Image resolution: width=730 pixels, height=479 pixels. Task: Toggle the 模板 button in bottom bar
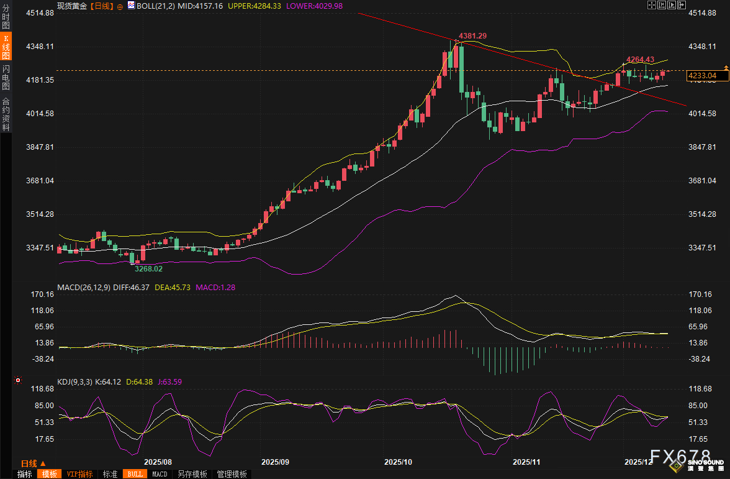(49, 474)
